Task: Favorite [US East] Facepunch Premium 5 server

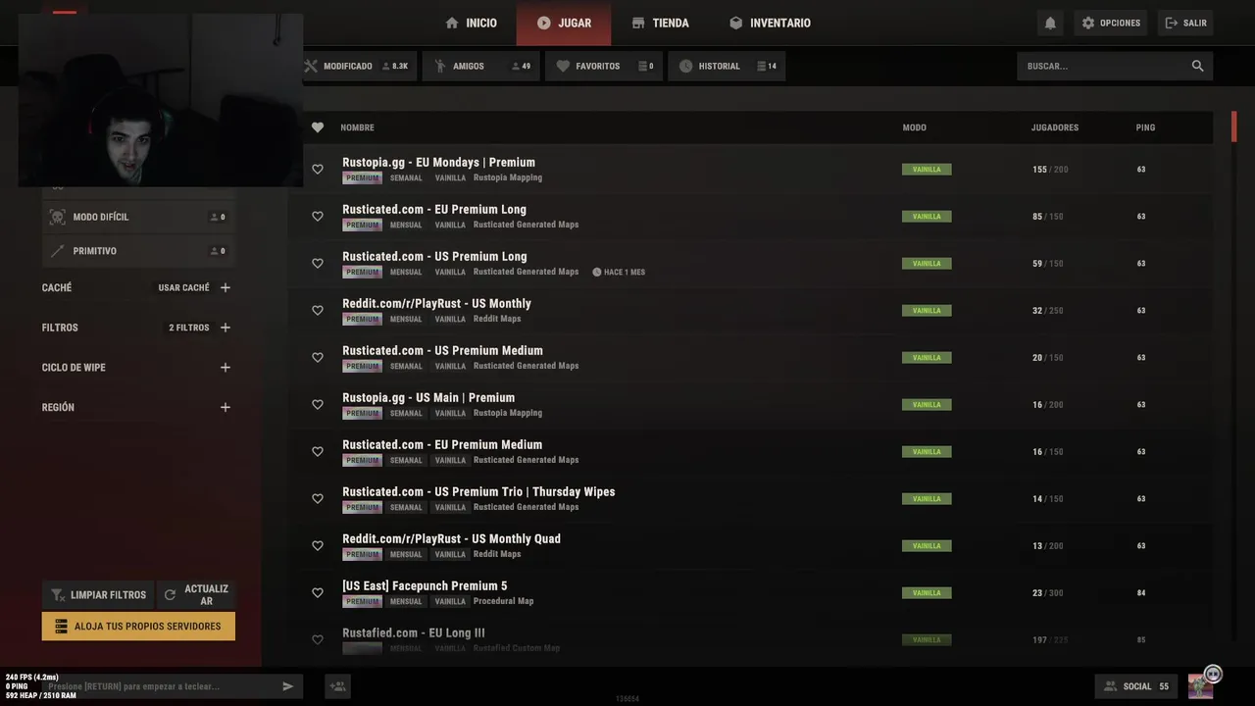Action: click(x=318, y=593)
